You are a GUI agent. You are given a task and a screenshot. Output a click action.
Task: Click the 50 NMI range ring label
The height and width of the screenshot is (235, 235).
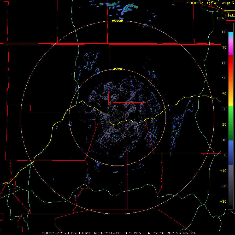[x=117, y=69]
